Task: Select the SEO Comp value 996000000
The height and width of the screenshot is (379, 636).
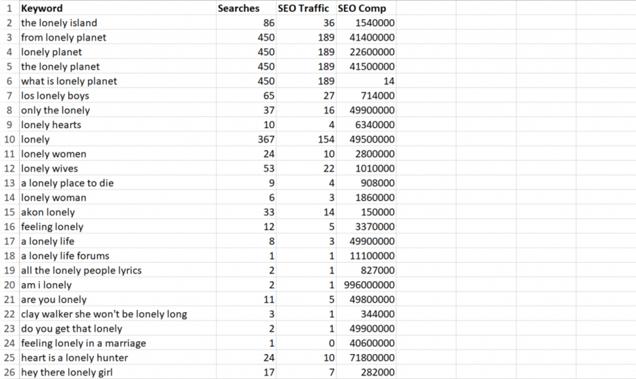Action: point(367,285)
